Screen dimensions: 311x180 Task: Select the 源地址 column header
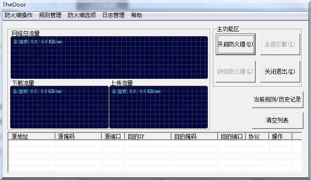[32, 136]
